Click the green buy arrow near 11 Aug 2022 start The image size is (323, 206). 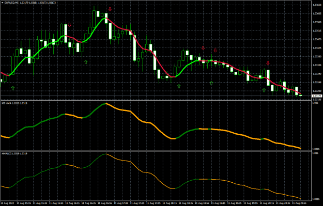tap(13, 88)
